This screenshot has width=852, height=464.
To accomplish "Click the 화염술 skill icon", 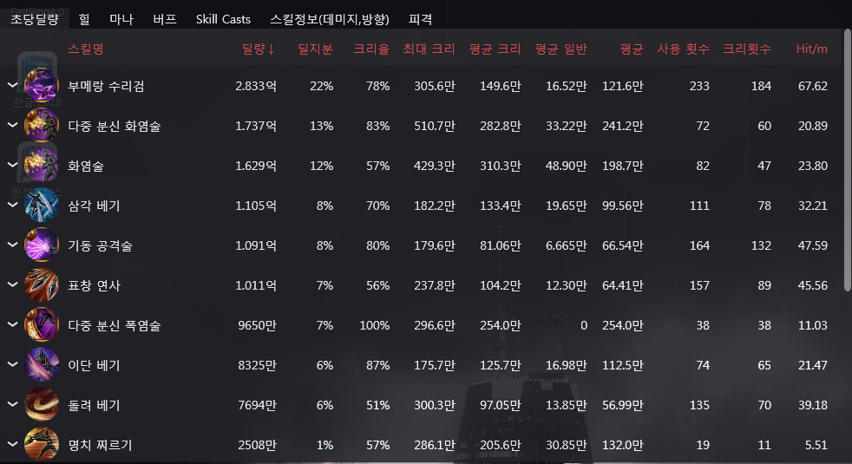I will [42, 166].
